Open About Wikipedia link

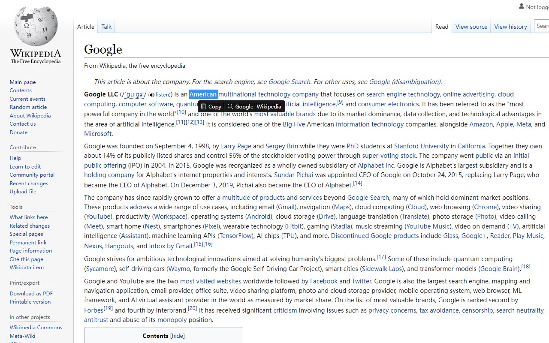[x=30, y=116]
